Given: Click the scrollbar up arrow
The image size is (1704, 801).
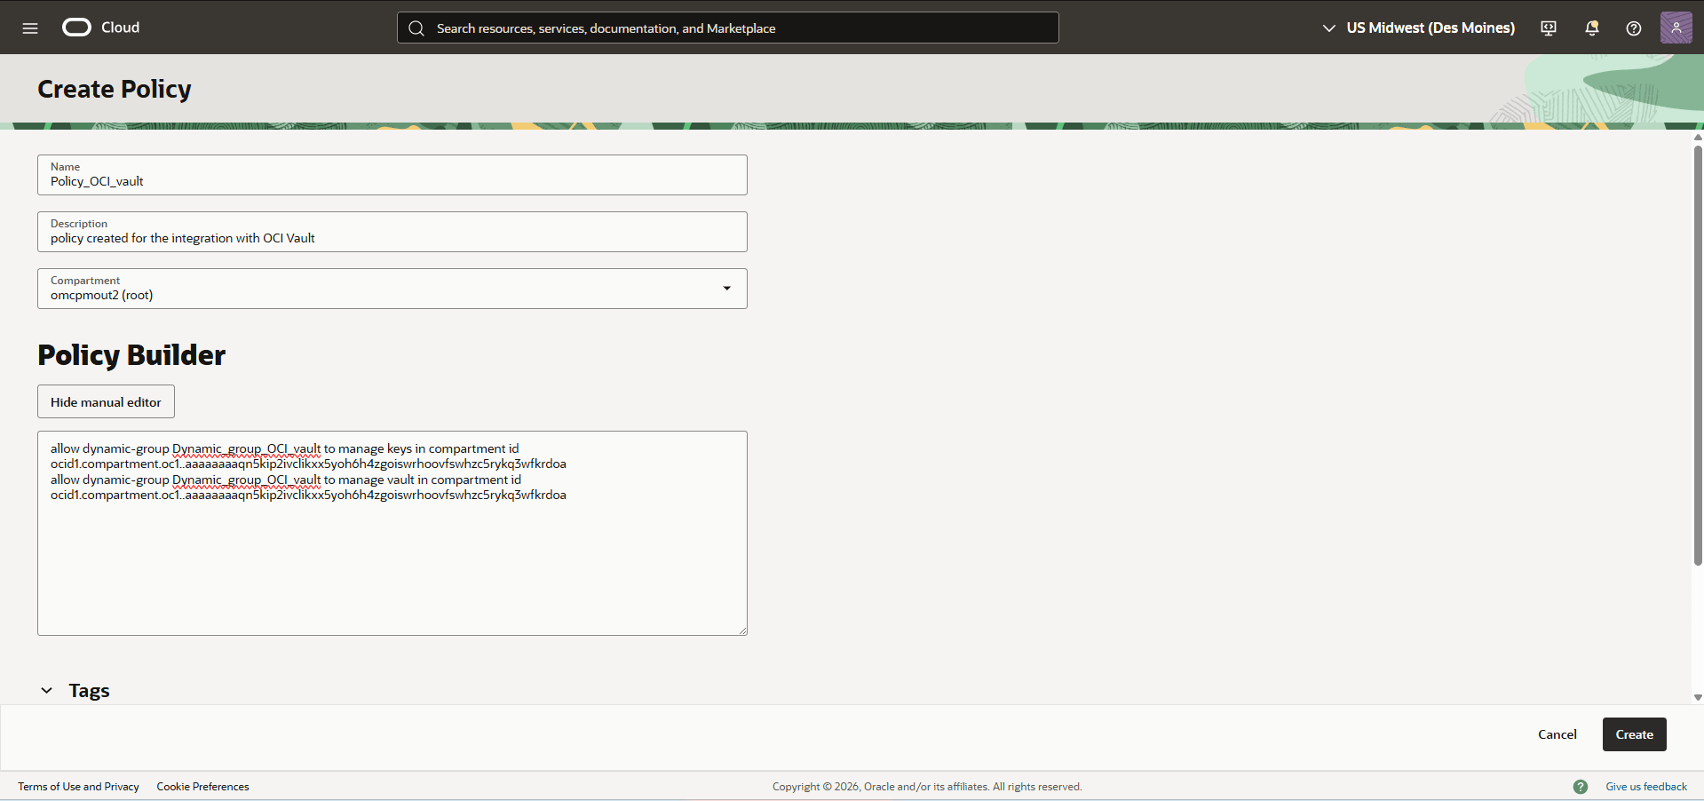Looking at the screenshot, I should [1698, 138].
